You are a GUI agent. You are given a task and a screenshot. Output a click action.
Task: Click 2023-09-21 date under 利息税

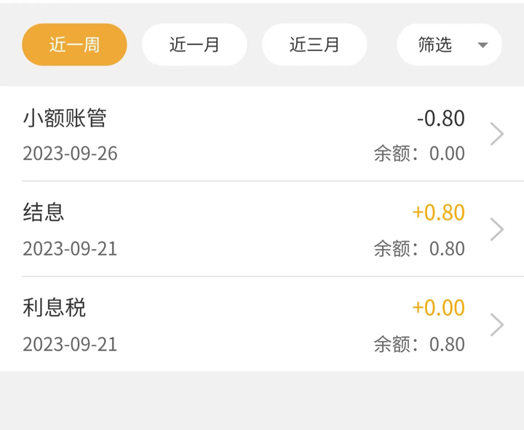pyautogui.click(x=70, y=344)
